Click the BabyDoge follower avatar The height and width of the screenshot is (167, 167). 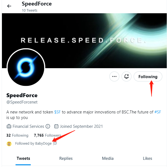click(9, 144)
